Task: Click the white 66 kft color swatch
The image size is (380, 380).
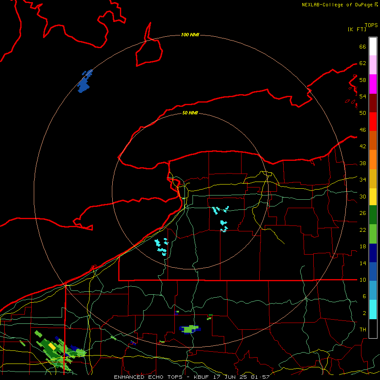Action: (x=373, y=46)
